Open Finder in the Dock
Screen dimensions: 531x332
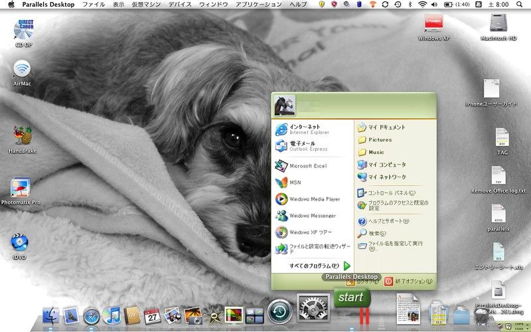click(51, 315)
